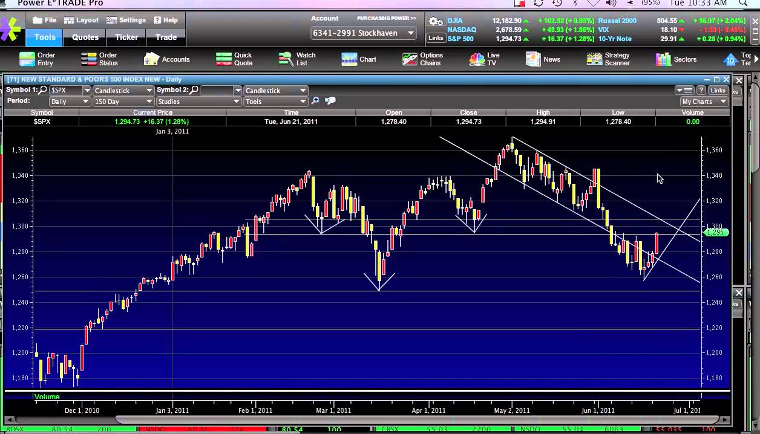This screenshot has width=760, height=434.
Task: Click the chart help question mark
Action: pyautogui.click(x=701, y=90)
